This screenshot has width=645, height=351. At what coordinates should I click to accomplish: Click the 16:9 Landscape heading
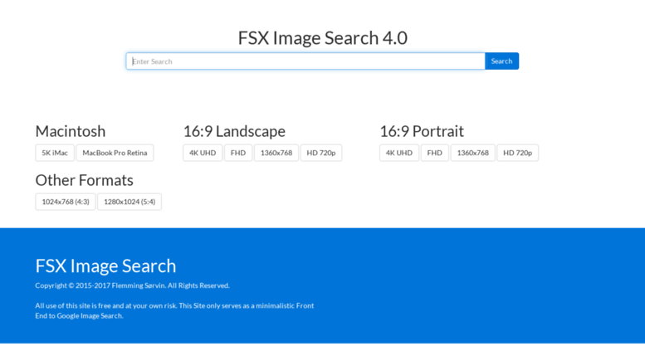(234, 132)
